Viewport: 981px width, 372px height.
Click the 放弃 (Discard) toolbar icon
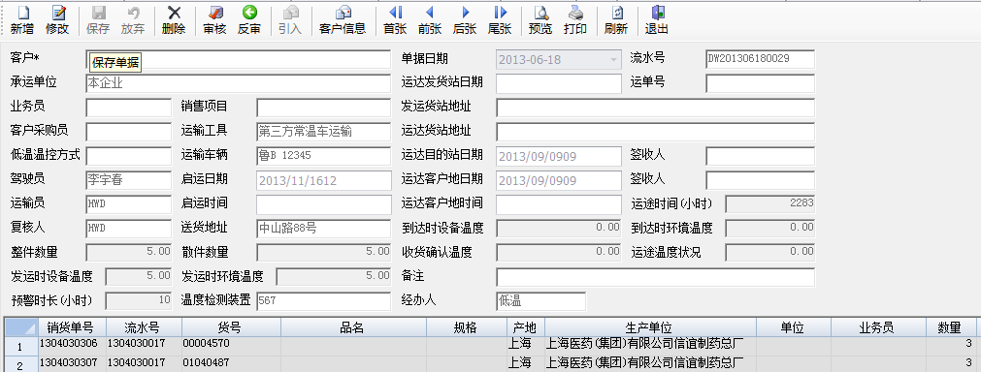pos(133,20)
